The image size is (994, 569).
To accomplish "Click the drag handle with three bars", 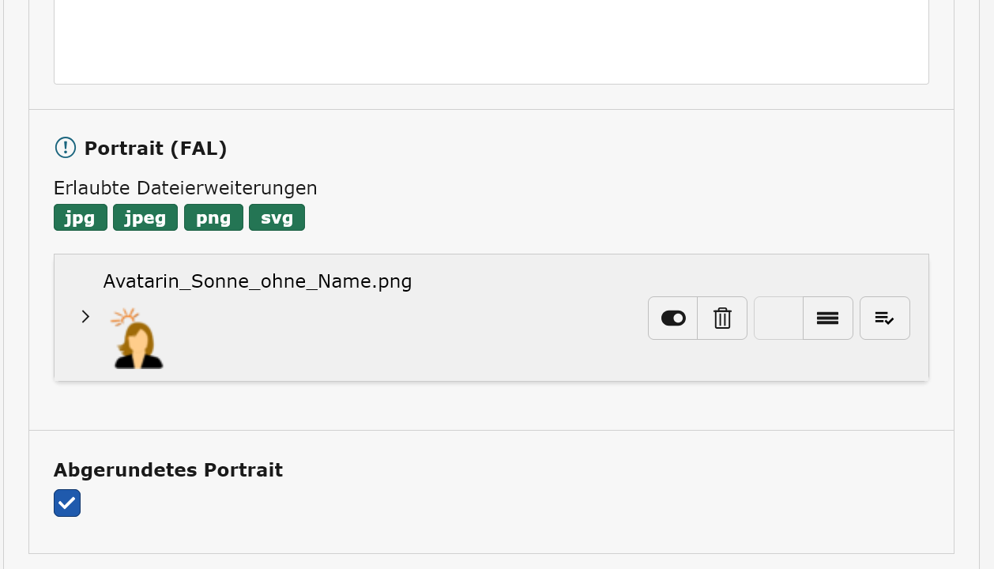I will pyautogui.click(x=828, y=318).
